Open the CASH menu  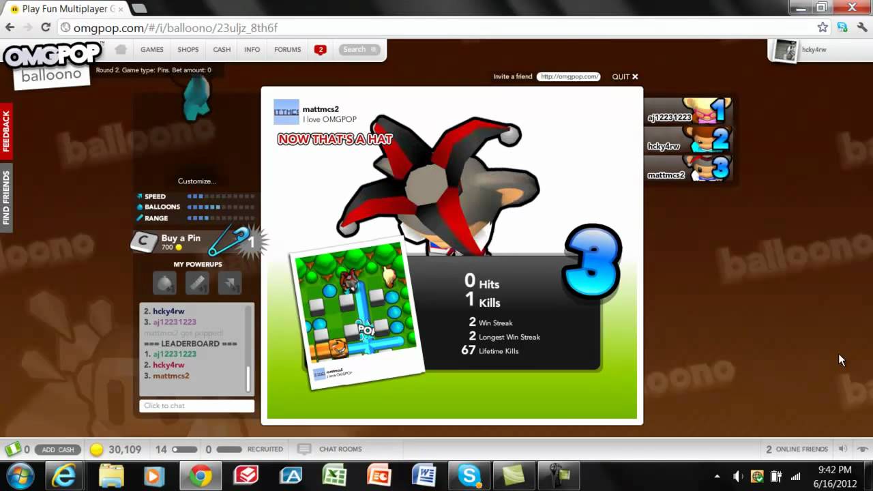[x=222, y=50]
